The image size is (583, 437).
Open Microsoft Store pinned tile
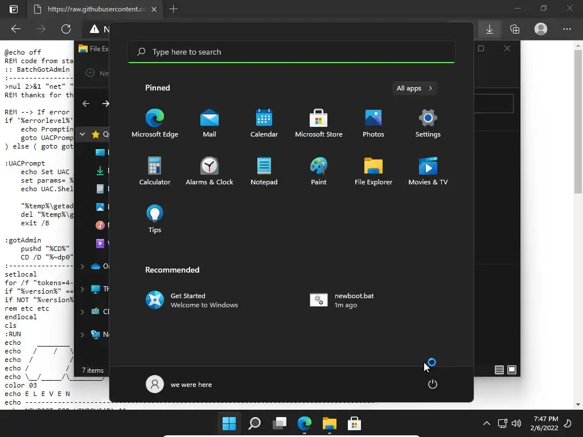[x=319, y=123]
